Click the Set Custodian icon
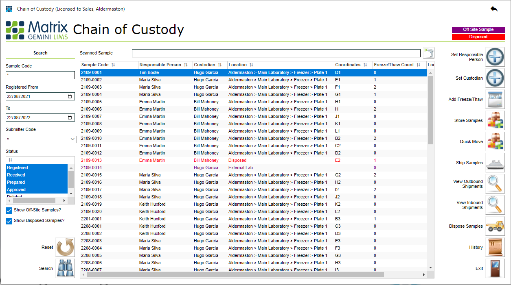The image size is (511, 285). (495, 78)
